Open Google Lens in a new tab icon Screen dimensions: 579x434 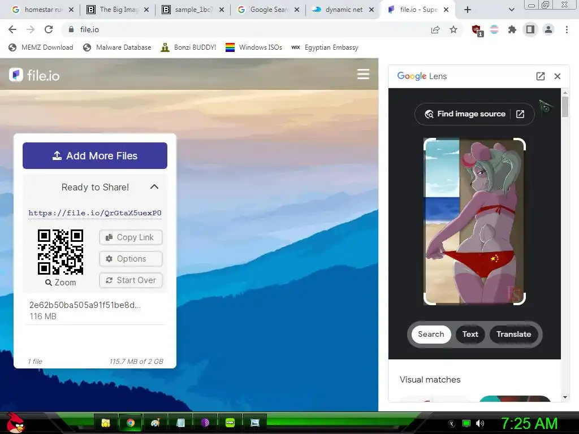click(540, 76)
